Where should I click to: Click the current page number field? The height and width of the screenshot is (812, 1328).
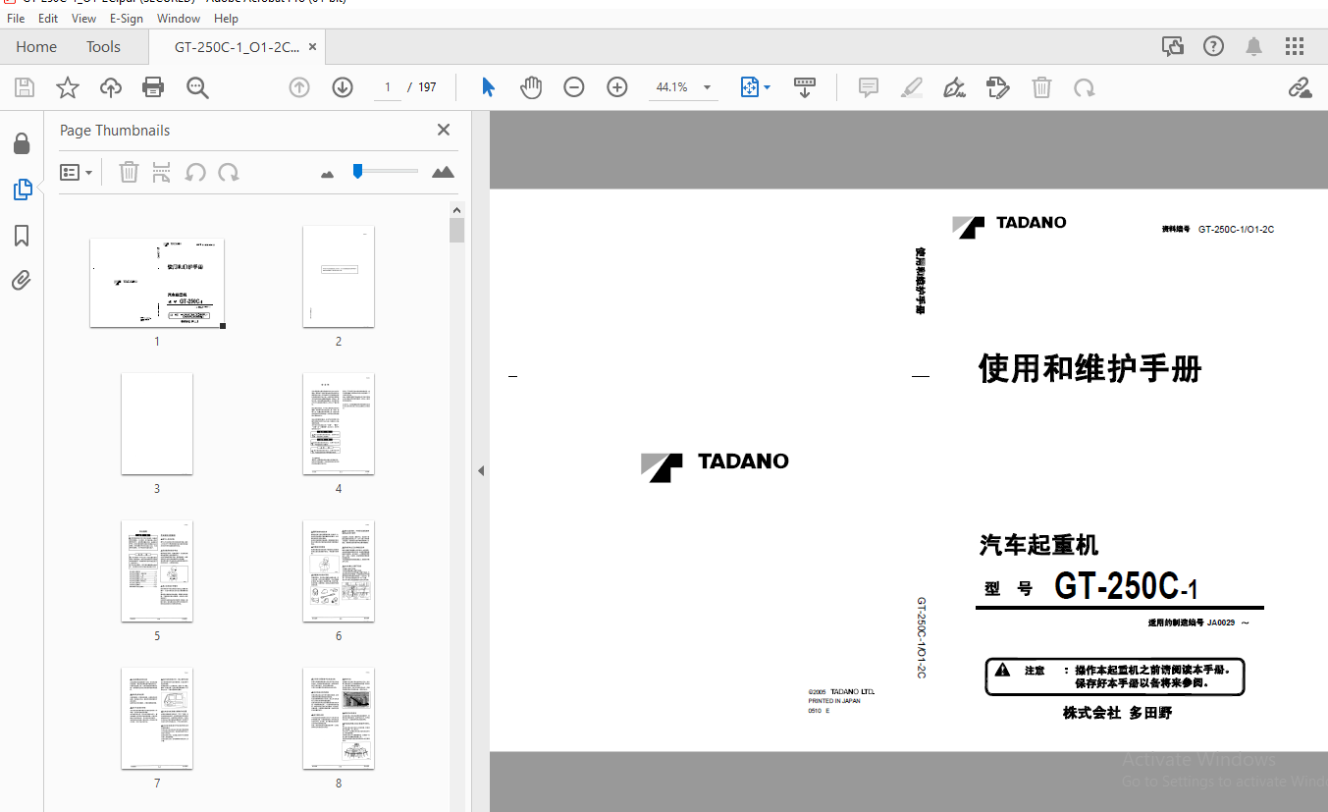[x=388, y=87]
